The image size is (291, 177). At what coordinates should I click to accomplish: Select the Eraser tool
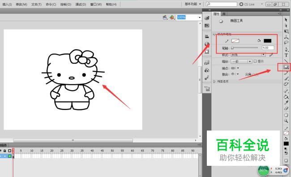[286, 108]
